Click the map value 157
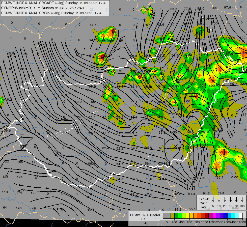Screen dimensions: 247x227 click(x=21, y=146)
